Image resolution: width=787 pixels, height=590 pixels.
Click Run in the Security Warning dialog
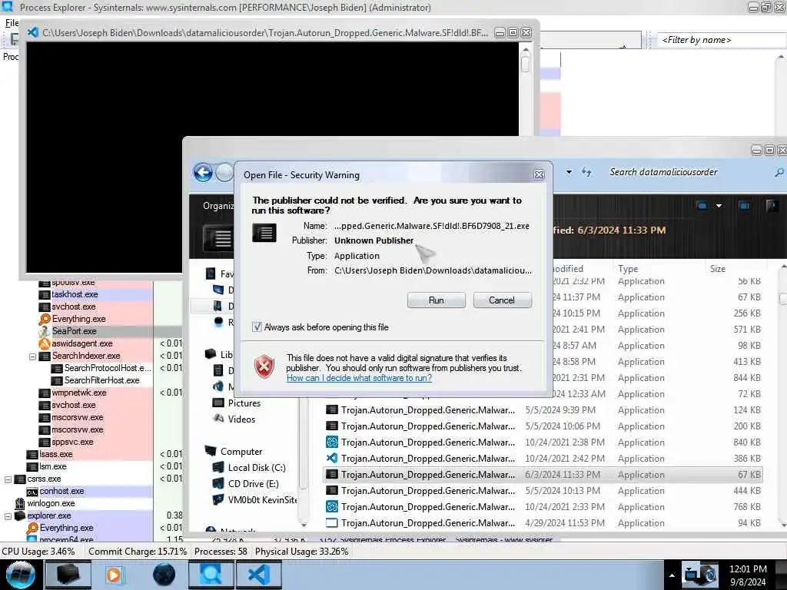click(437, 300)
